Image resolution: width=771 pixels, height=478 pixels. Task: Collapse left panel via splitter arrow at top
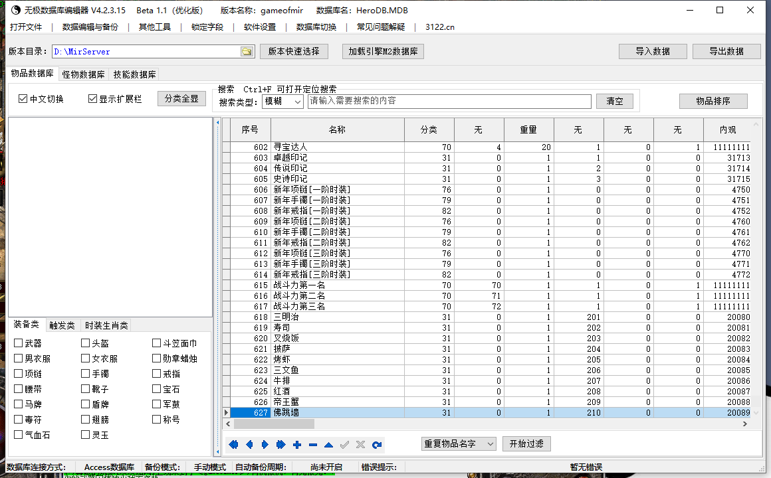218,122
